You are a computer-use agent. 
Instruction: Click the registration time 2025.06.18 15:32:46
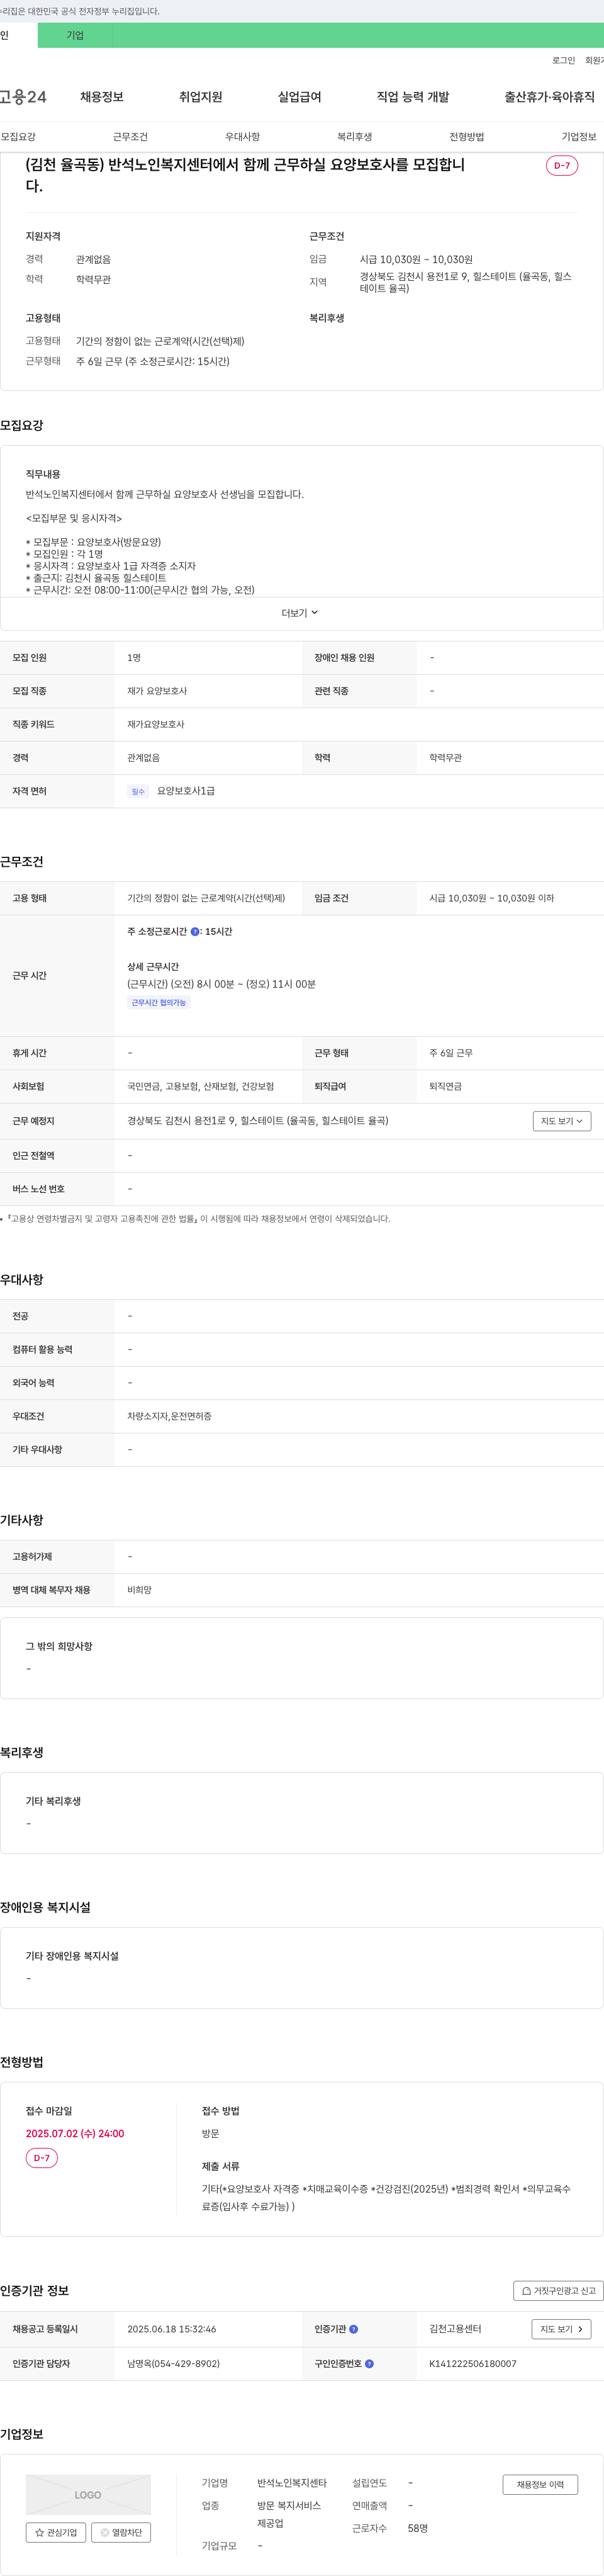pyautogui.click(x=172, y=2329)
